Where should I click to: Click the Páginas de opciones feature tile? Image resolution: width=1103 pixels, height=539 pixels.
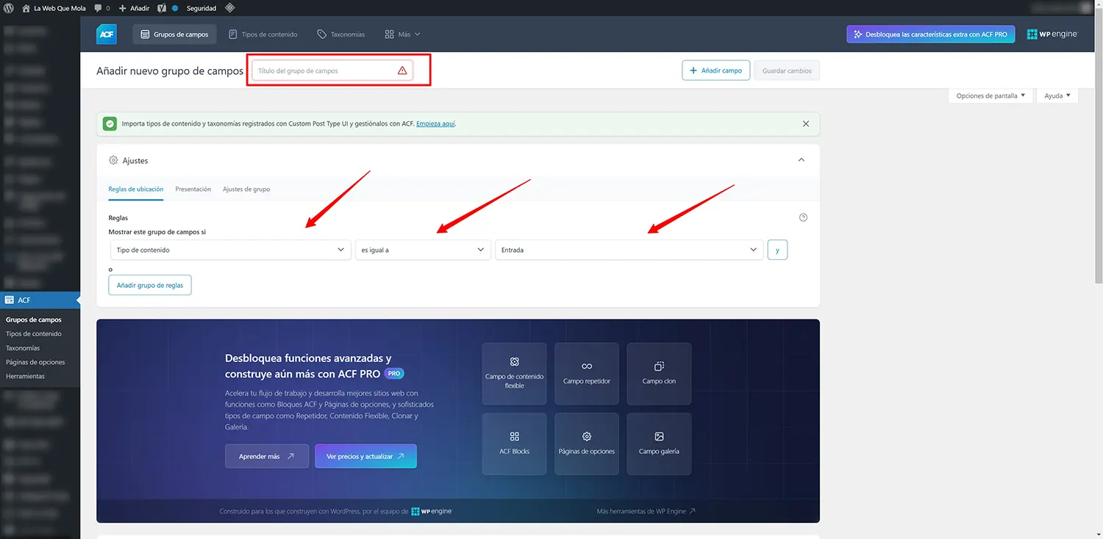tap(586, 444)
